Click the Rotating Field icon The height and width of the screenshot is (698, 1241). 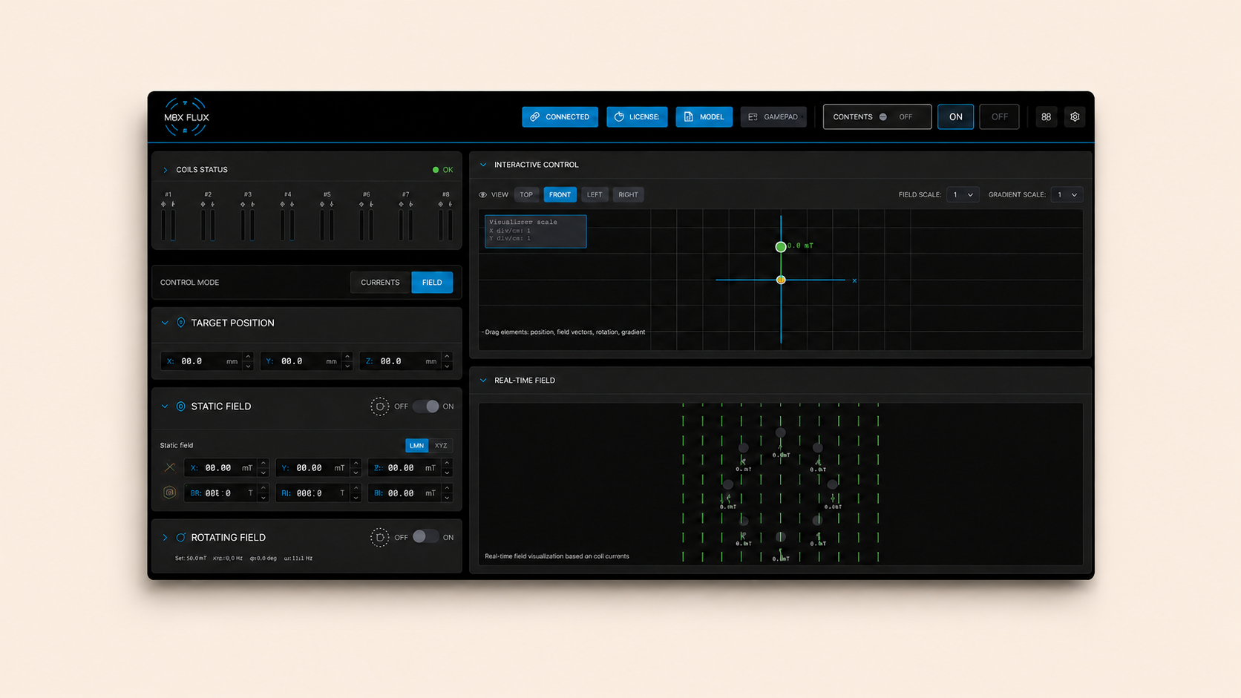click(x=180, y=538)
